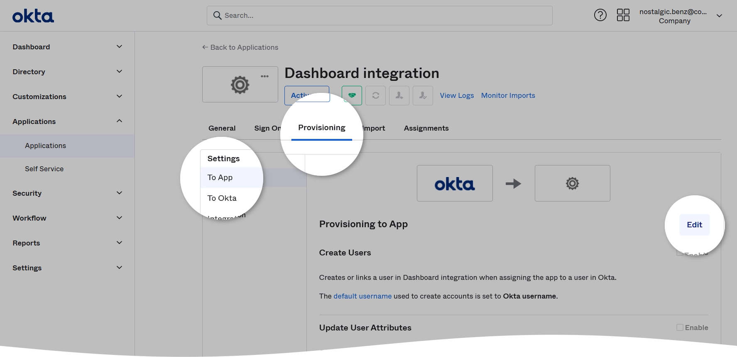
Task: Expand the Security sidebar section
Action: [x=67, y=193]
